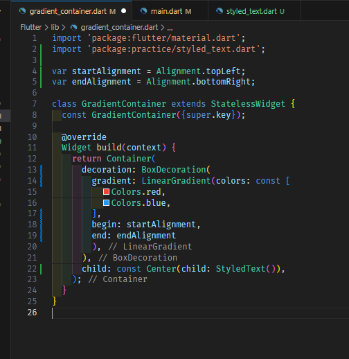Click 'package:flutter/material.dart' import string
This screenshot has width=349, height=359.
[163, 38]
